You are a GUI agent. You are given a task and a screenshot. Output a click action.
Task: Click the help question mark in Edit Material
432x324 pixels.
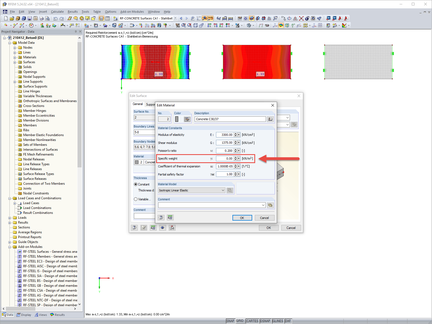[161, 217]
